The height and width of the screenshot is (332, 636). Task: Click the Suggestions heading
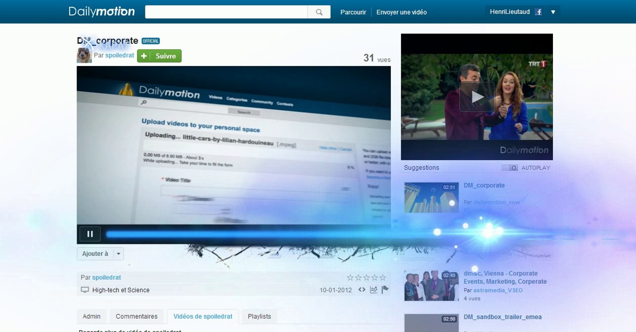coord(421,168)
